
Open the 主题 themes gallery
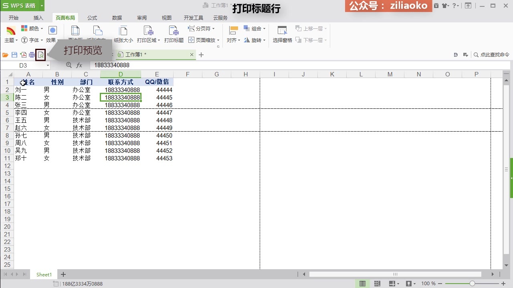[x=11, y=35]
